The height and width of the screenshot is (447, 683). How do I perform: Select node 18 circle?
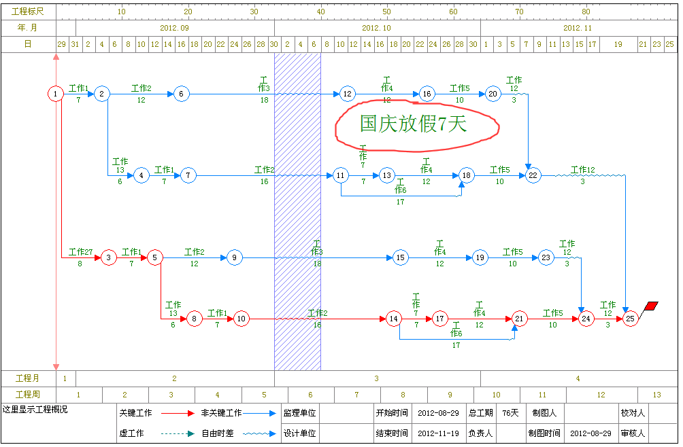[467, 175]
